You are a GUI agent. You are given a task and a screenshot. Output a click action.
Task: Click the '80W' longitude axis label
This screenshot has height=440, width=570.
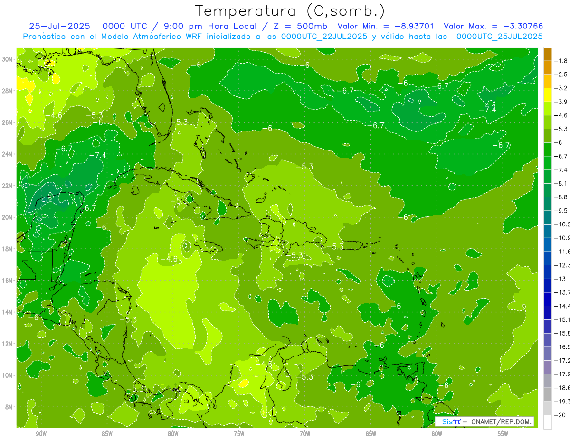(173, 434)
